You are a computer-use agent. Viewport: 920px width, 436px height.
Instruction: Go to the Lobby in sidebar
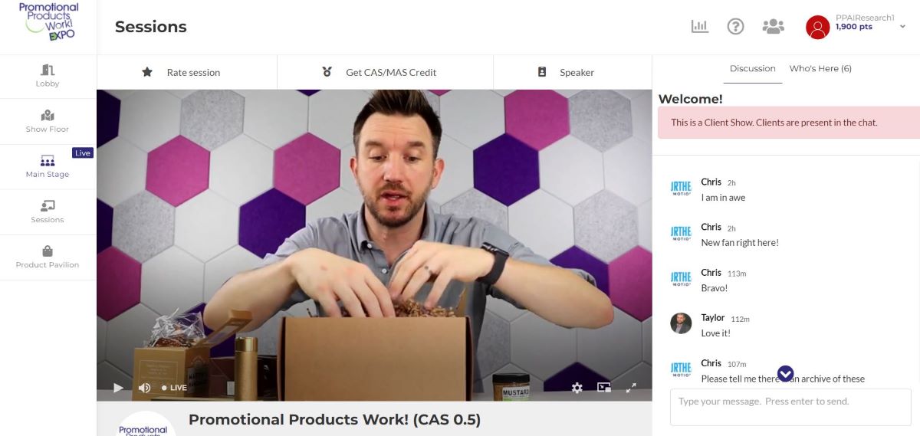(48, 76)
